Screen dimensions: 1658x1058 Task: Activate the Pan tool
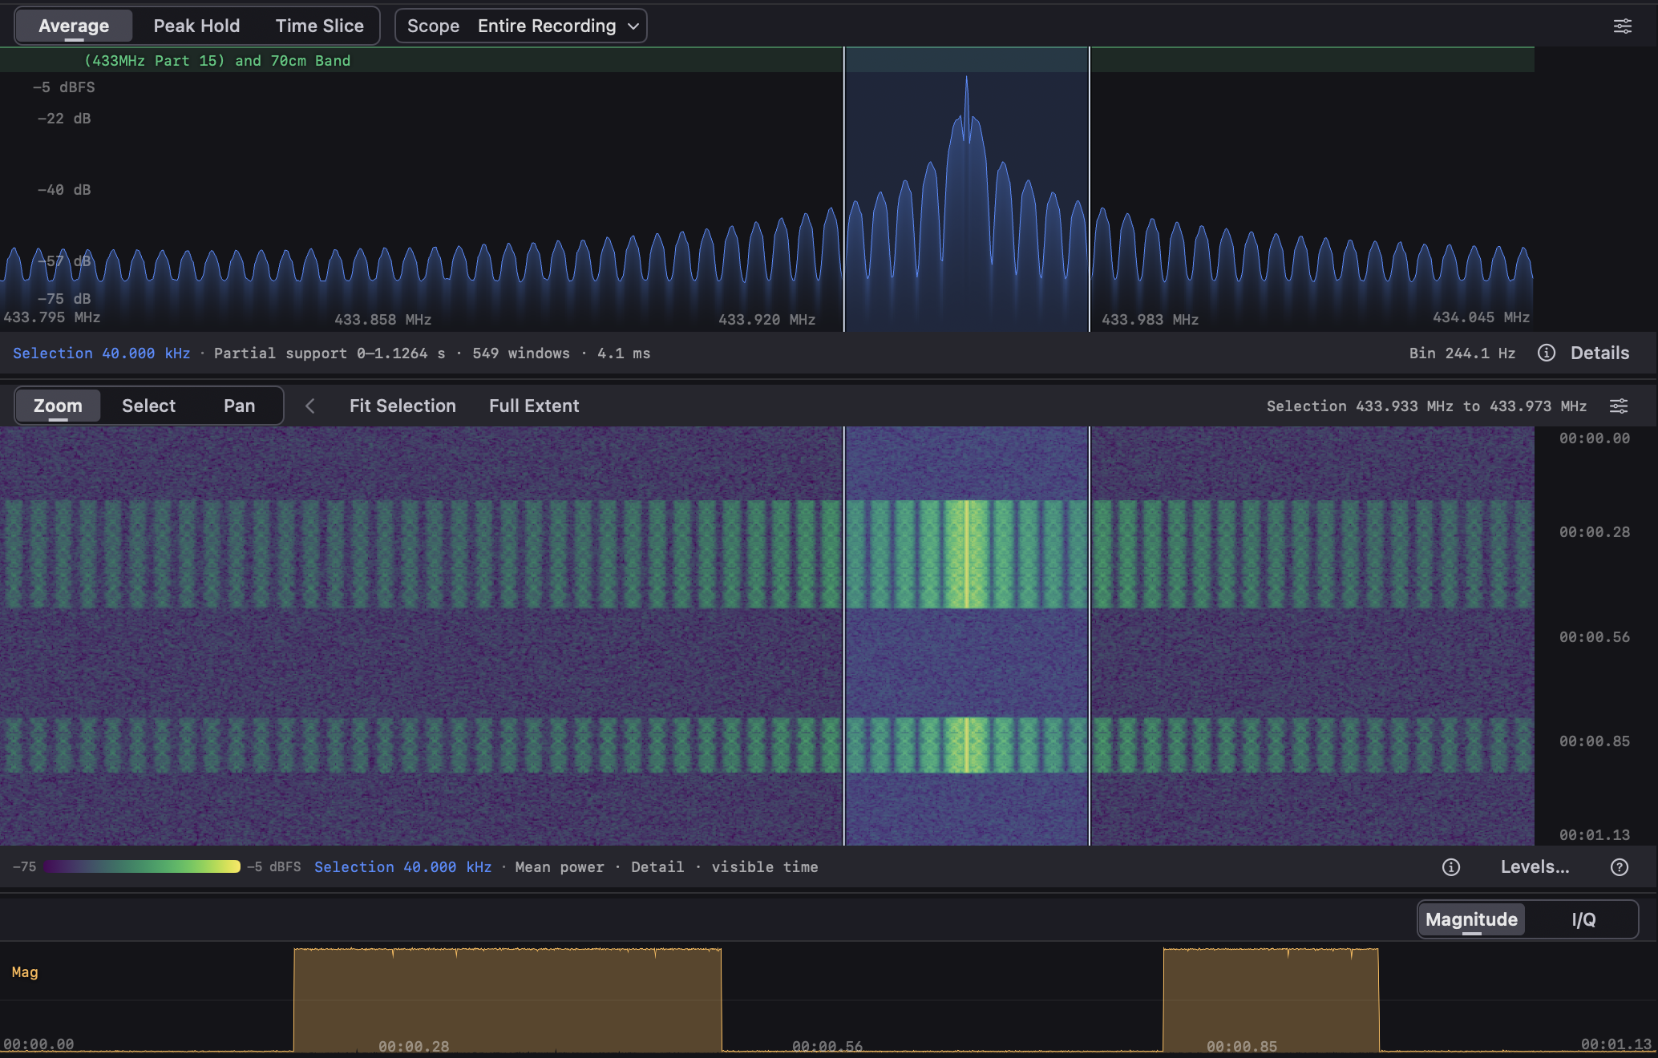(x=239, y=406)
